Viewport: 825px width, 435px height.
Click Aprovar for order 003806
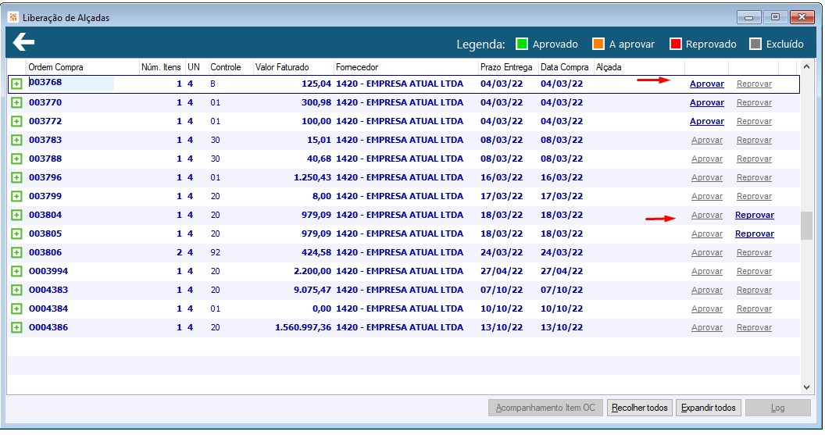706,252
